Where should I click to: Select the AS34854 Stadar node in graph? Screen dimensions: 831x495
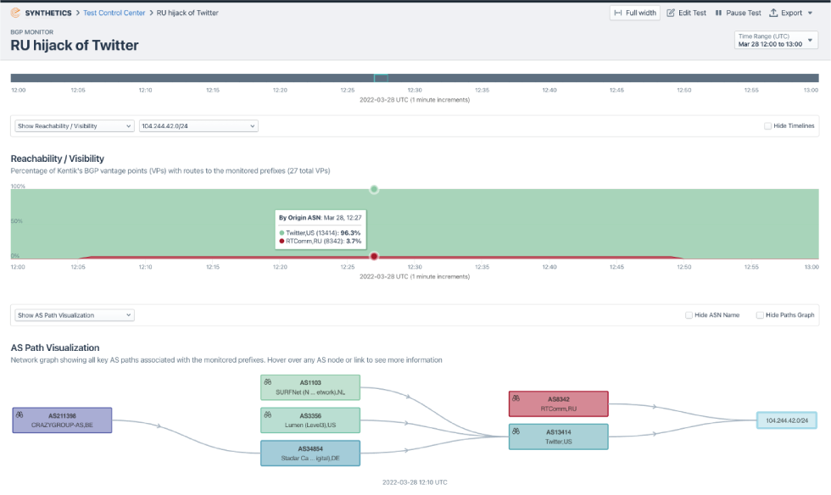pyautogui.click(x=310, y=453)
